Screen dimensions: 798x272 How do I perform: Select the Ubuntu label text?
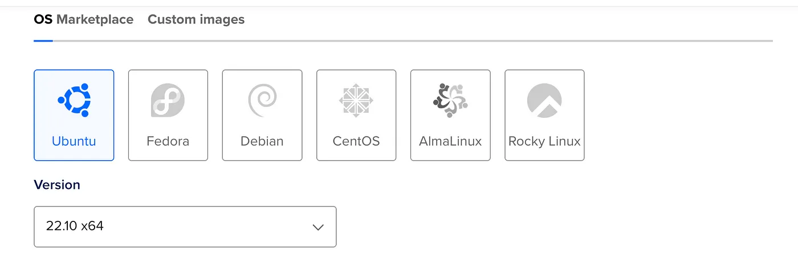[74, 141]
